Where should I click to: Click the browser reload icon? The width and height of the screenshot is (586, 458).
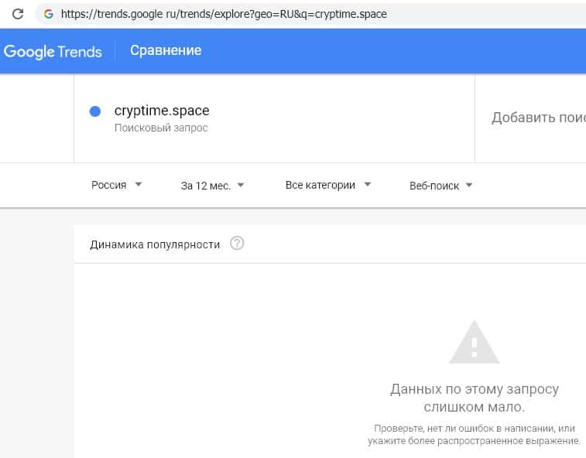point(17,14)
